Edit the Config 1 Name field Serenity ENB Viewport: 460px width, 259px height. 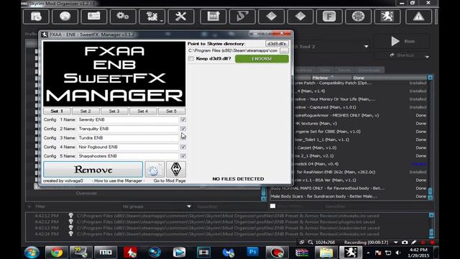pos(128,119)
